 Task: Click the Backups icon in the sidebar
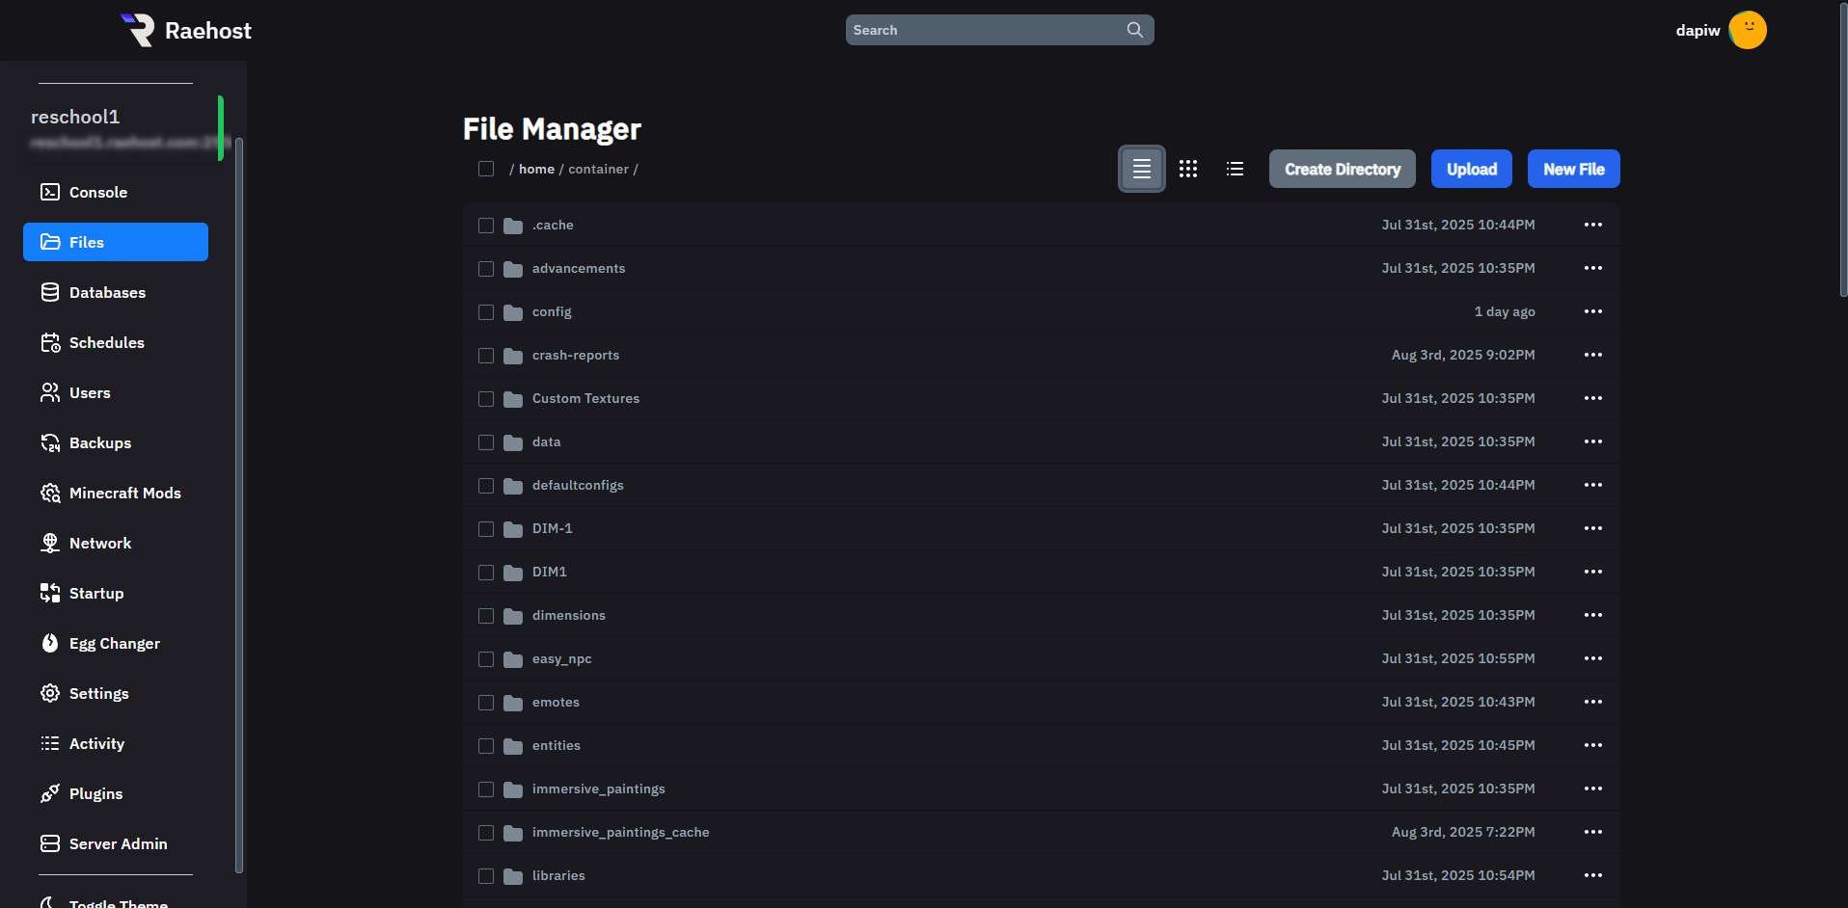coord(49,442)
